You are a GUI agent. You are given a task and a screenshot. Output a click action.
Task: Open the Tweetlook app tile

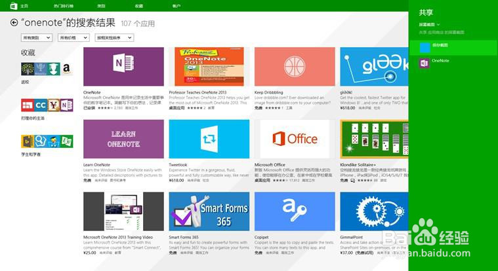tap(209, 139)
